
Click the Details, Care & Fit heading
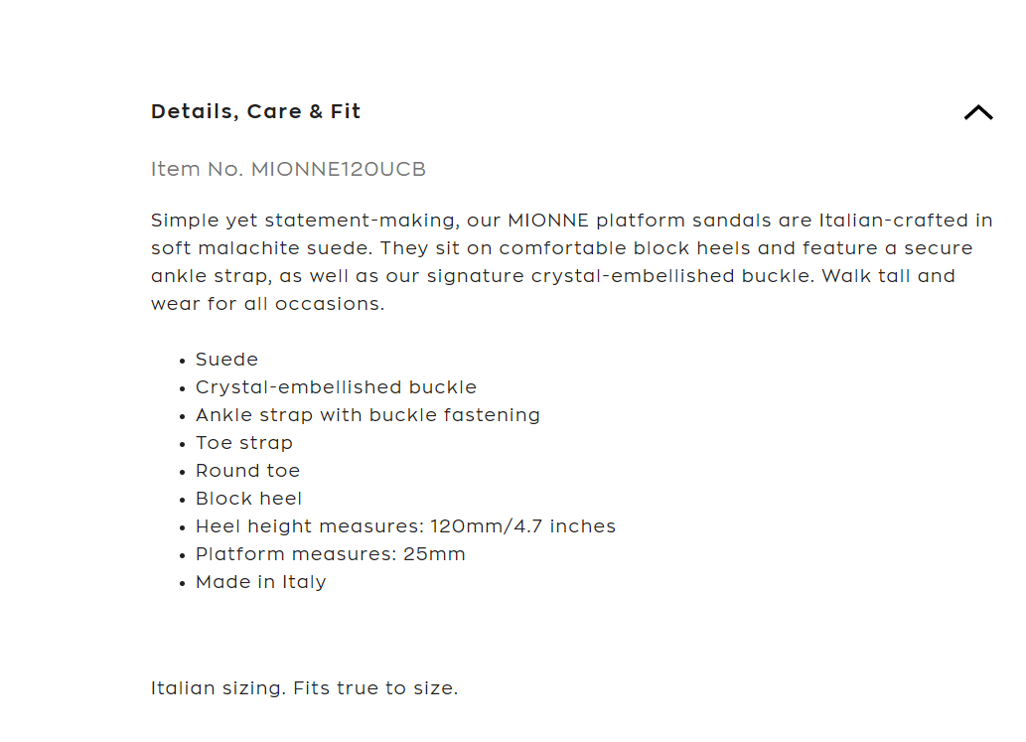[x=255, y=111]
